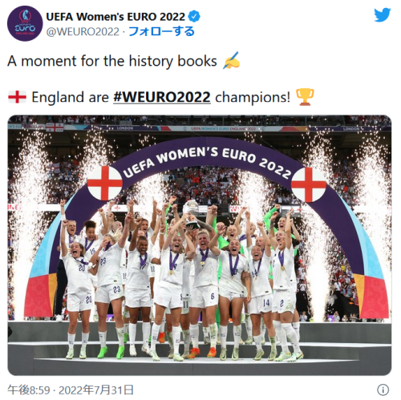The width and height of the screenshot is (401, 400).
Task: Click the right England flag circle on arch
Action: pyautogui.click(x=309, y=184)
